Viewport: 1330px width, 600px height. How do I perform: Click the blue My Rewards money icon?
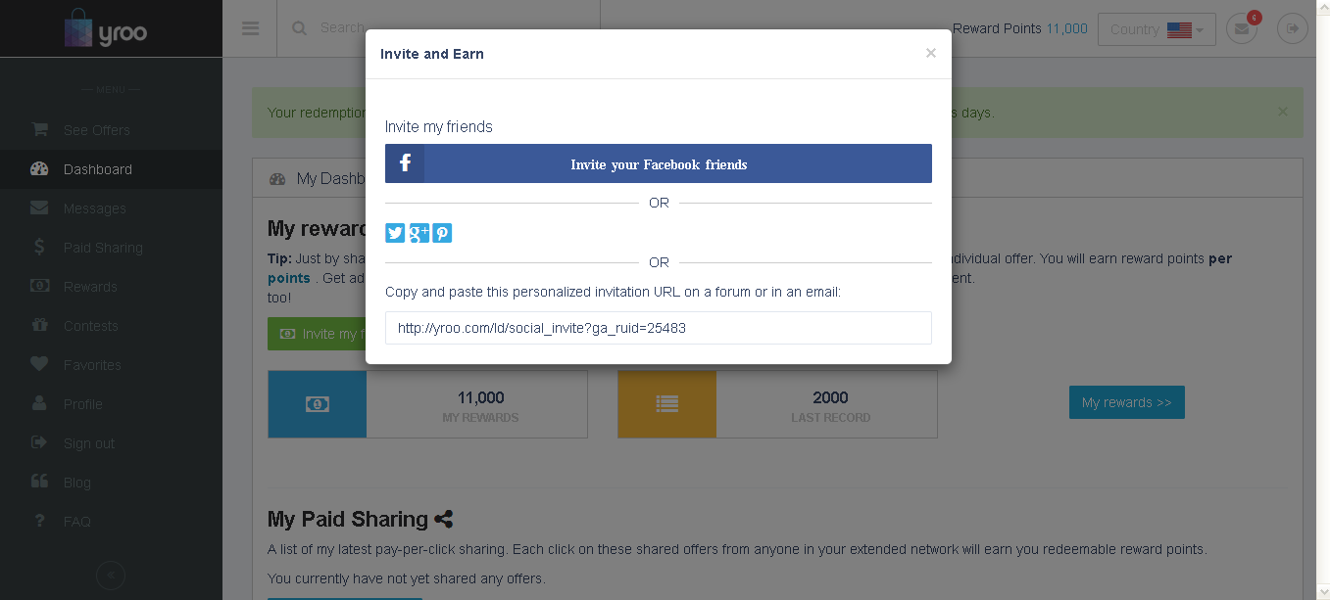[x=317, y=403]
